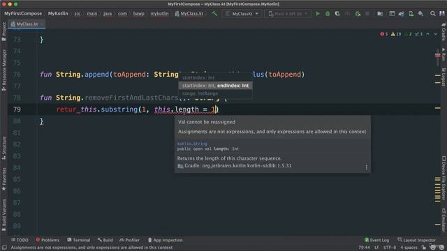Click MyKotlin in the breadcrumb bar

[58, 13]
